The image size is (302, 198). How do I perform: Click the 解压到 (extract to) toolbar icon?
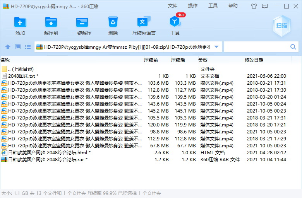click(51, 22)
